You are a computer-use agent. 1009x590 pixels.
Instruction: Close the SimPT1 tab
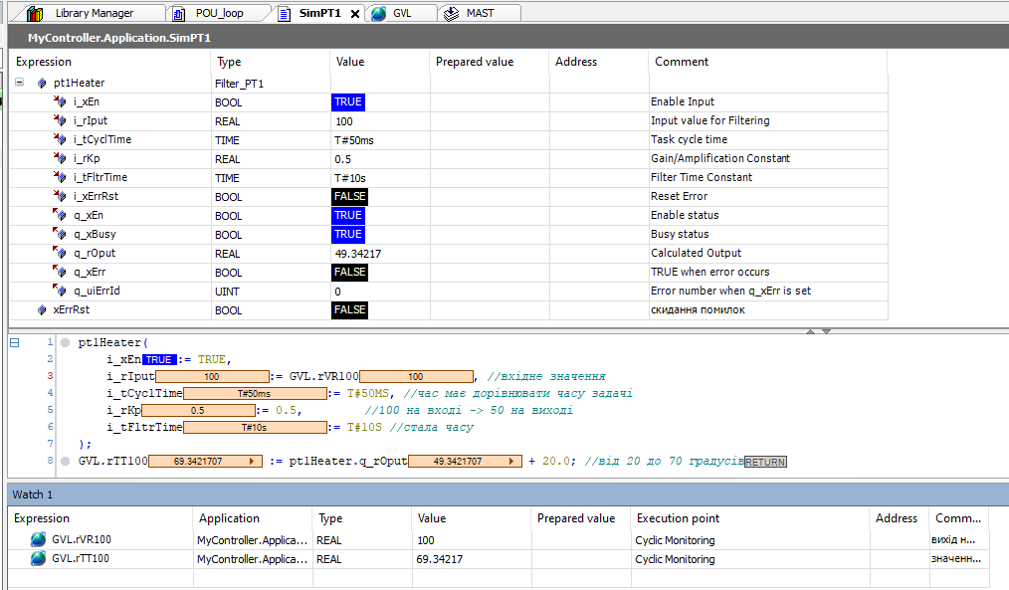pyautogui.click(x=356, y=14)
